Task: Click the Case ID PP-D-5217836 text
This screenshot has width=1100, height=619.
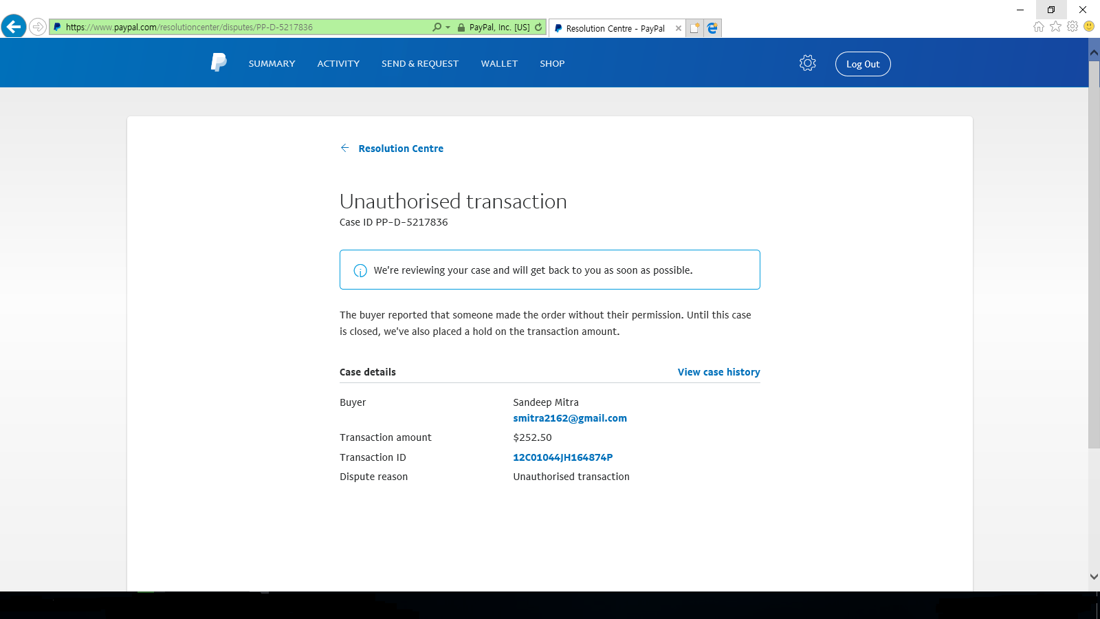Action: click(394, 222)
